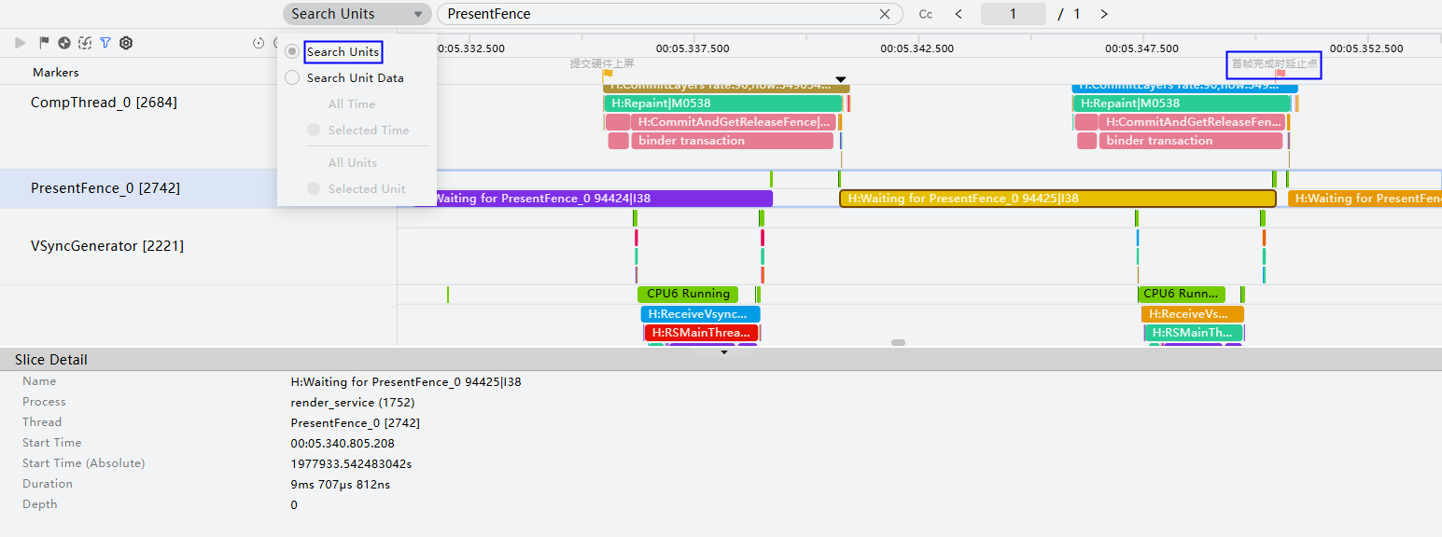Select the Search Units radio button
This screenshot has width=1442, height=537.
point(292,52)
